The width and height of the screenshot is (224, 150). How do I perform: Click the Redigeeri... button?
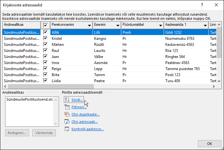click(x=17, y=133)
